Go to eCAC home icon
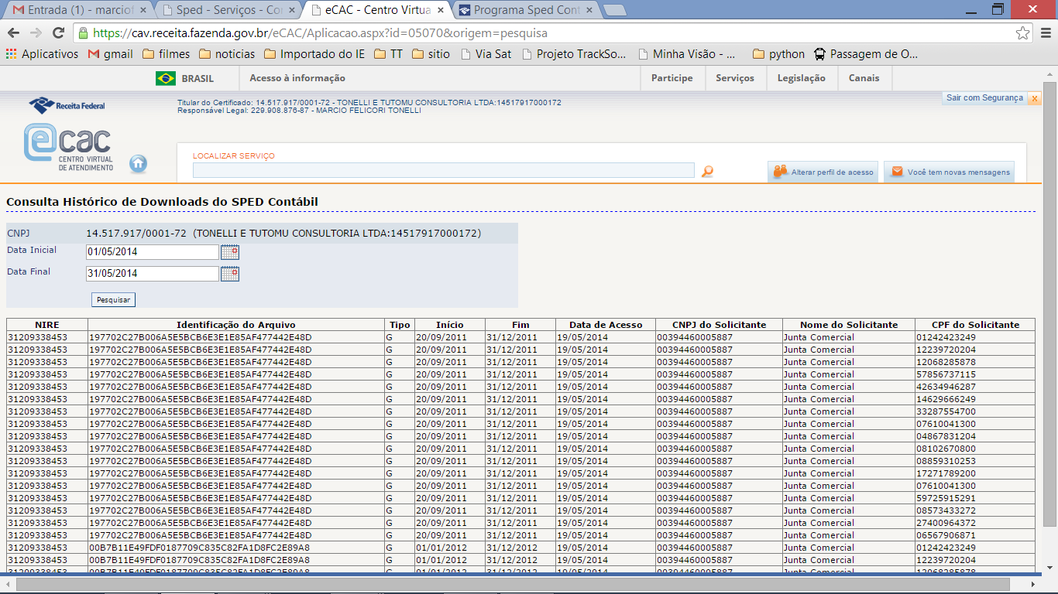 click(x=138, y=164)
